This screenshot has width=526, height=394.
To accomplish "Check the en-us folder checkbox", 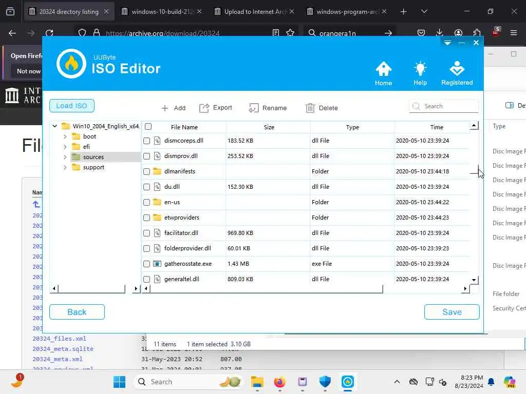I will point(146,202).
